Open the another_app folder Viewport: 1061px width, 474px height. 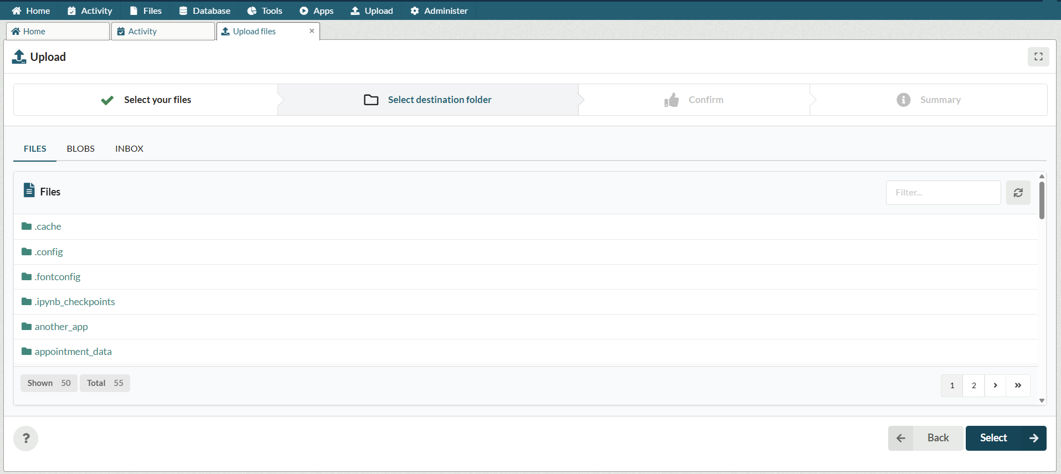pyautogui.click(x=61, y=327)
